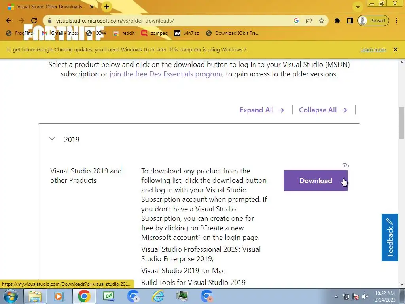Image resolution: width=405 pixels, height=304 pixels.
Task: Share this page via address bar icon
Action: [309, 21]
